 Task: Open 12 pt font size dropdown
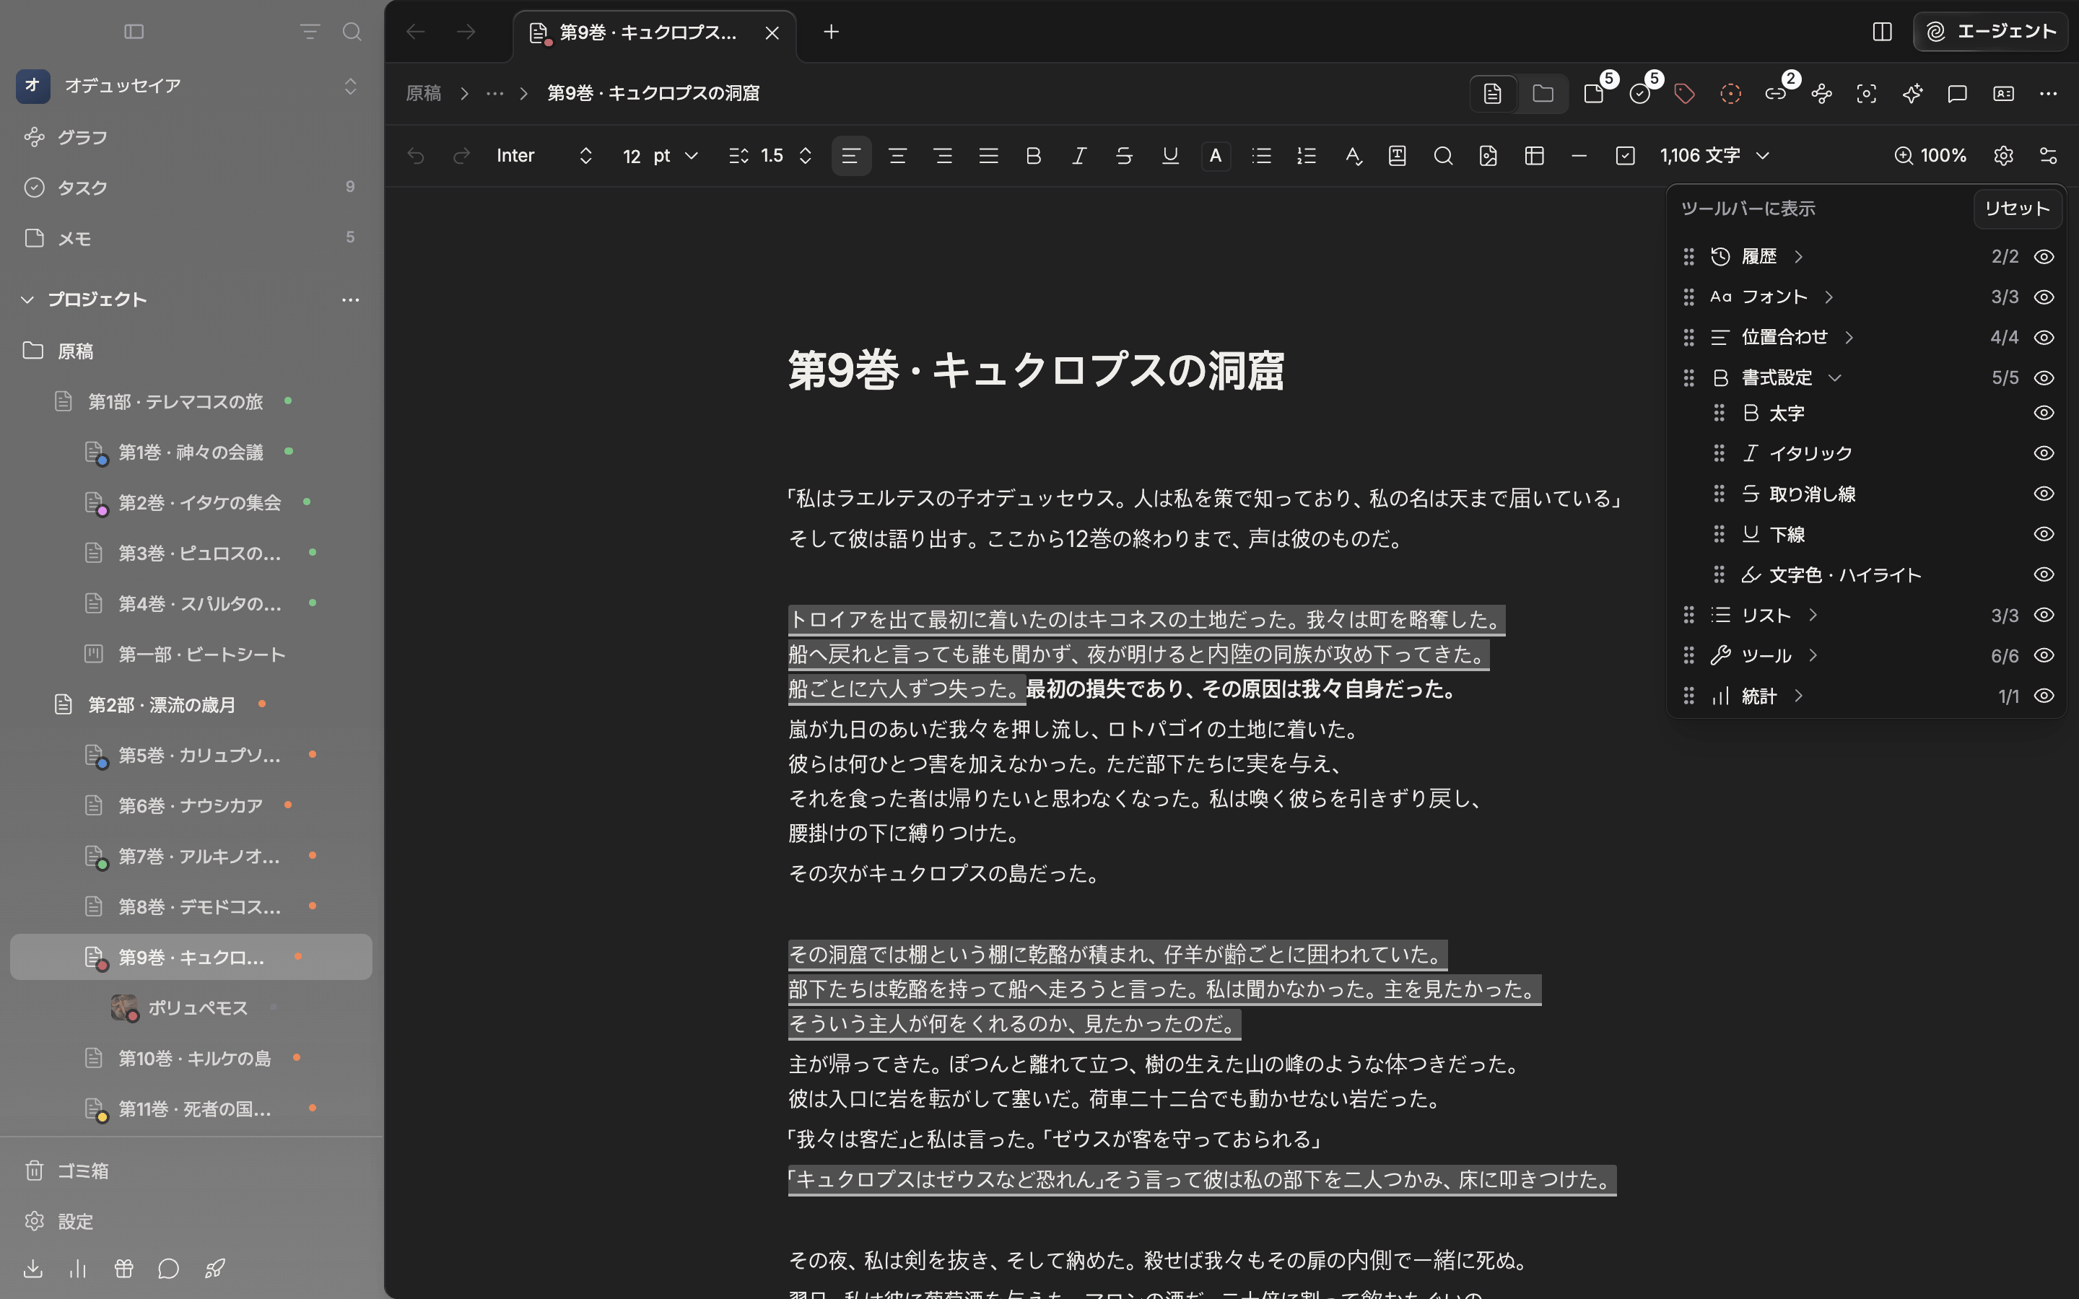(660, 155)
